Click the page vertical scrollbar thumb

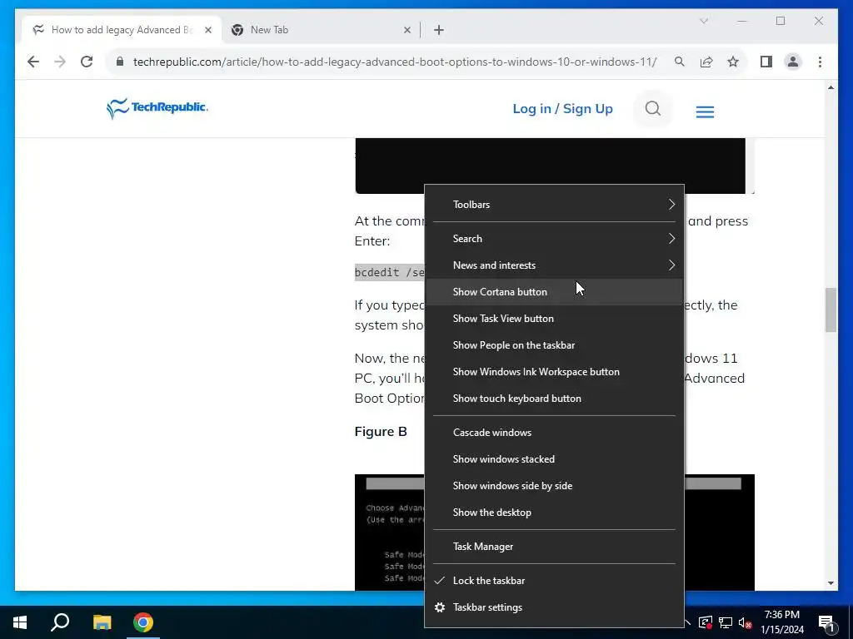tap(831, 310)
